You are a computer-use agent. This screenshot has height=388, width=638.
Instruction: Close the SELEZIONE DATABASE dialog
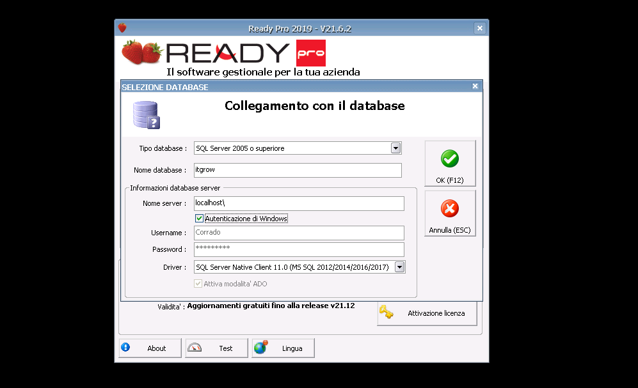click(475, 86)
